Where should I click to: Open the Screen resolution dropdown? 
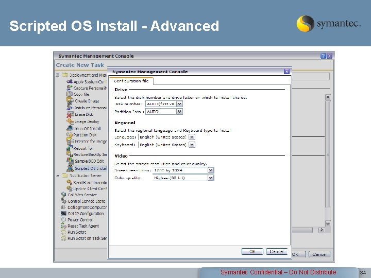pyautogui.click(x=211, y=170)
